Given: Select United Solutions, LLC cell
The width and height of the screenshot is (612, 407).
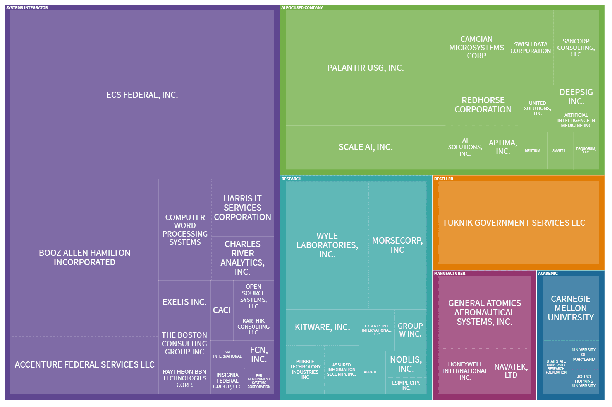Looking at the screenshot, I should tap(537, 109).
